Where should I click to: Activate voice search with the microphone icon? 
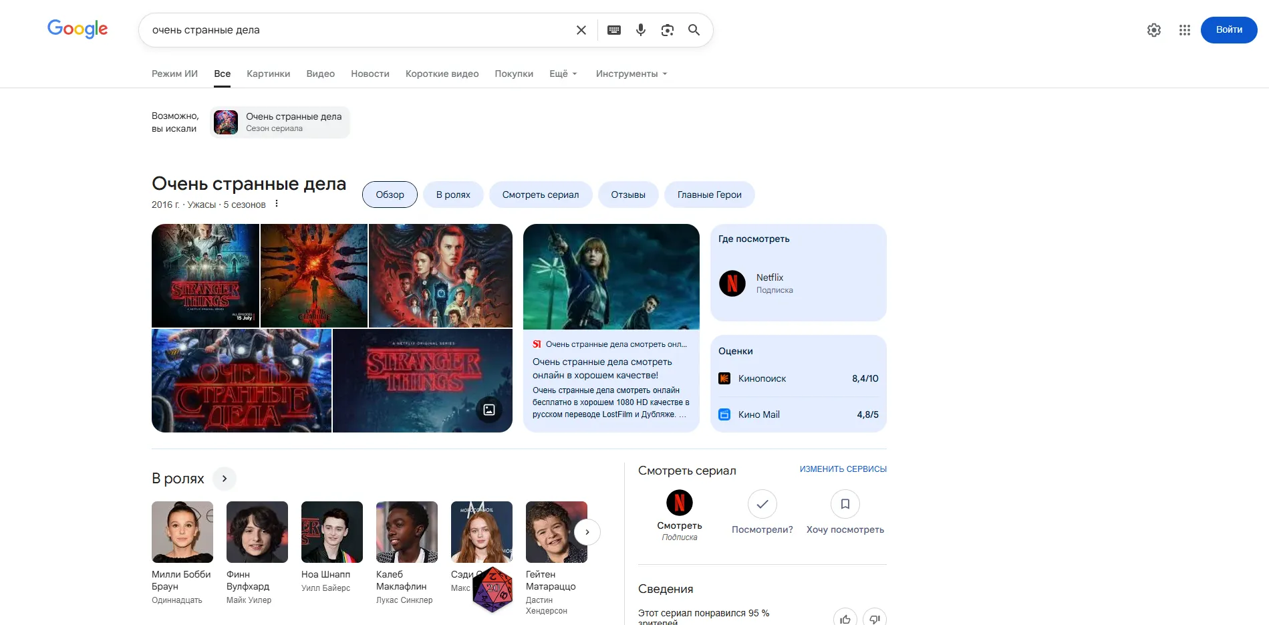(640, 29)
